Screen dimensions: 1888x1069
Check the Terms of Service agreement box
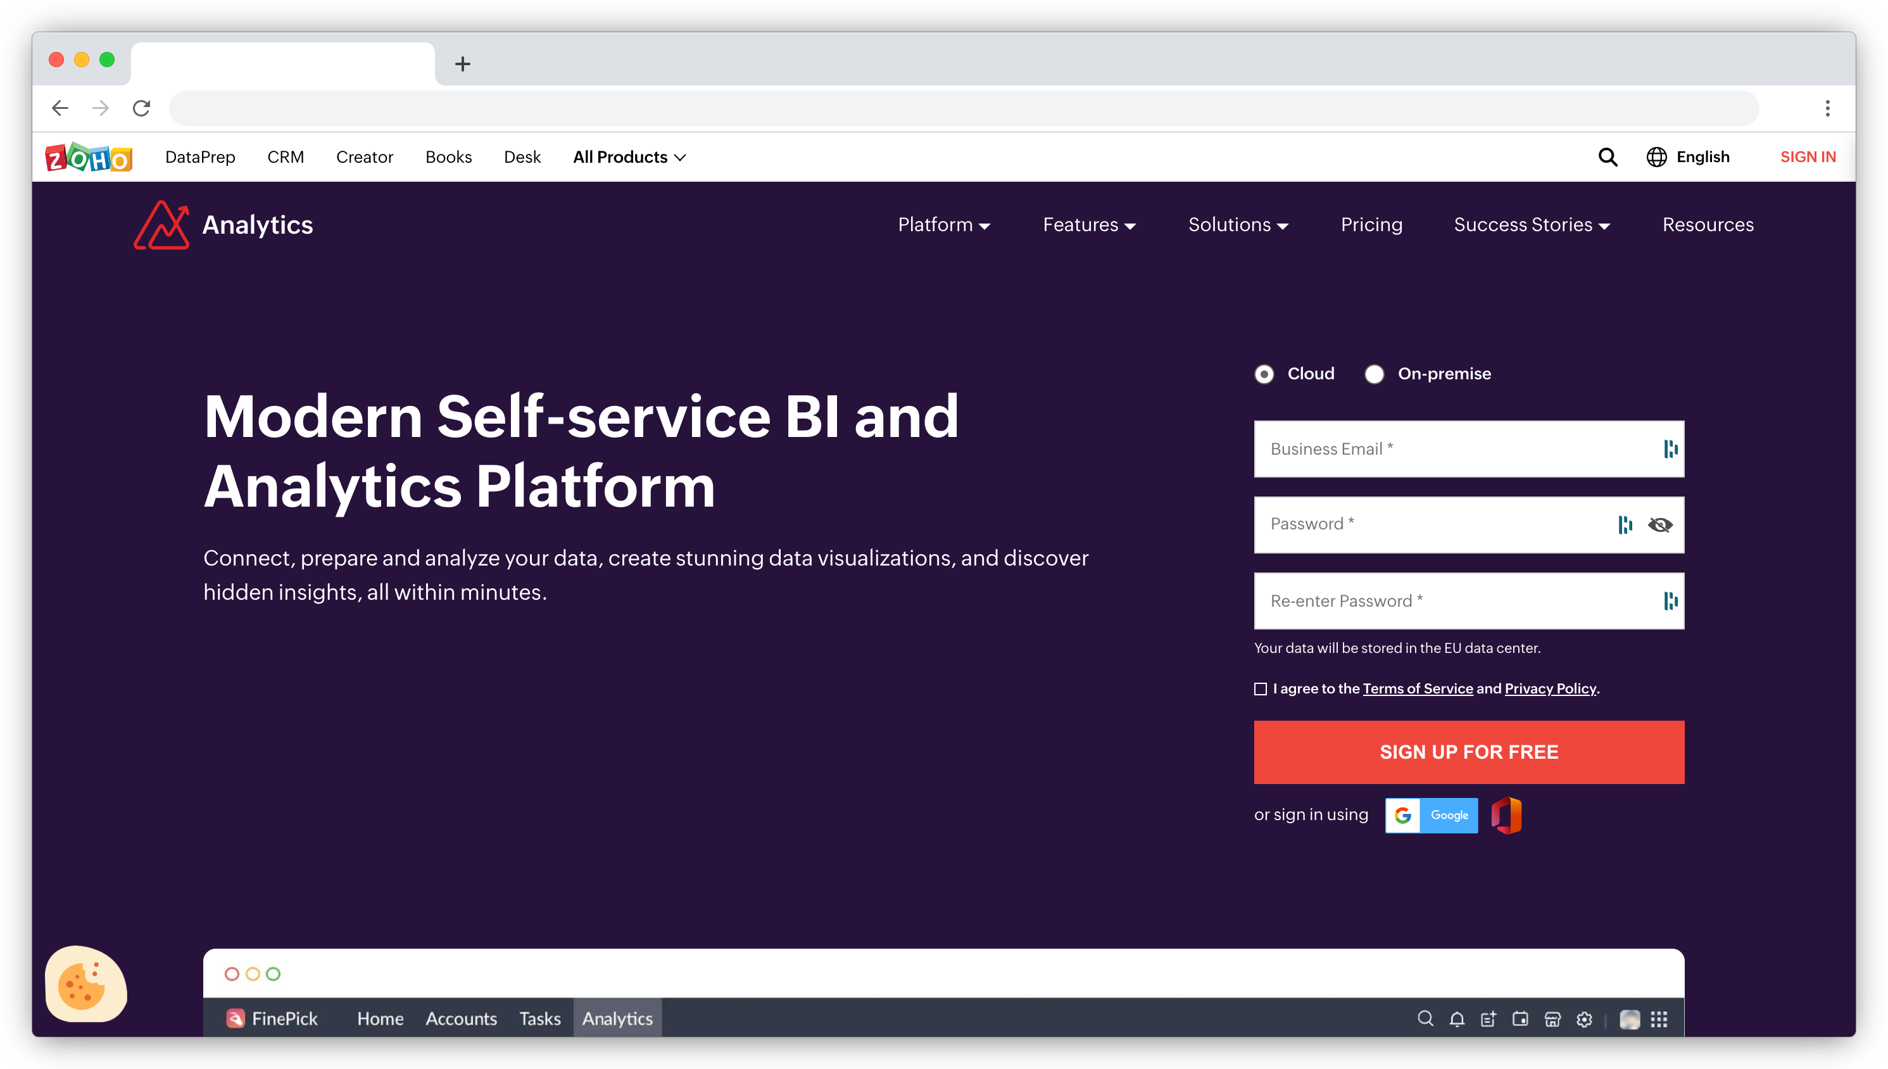(x=1260, y=688)
